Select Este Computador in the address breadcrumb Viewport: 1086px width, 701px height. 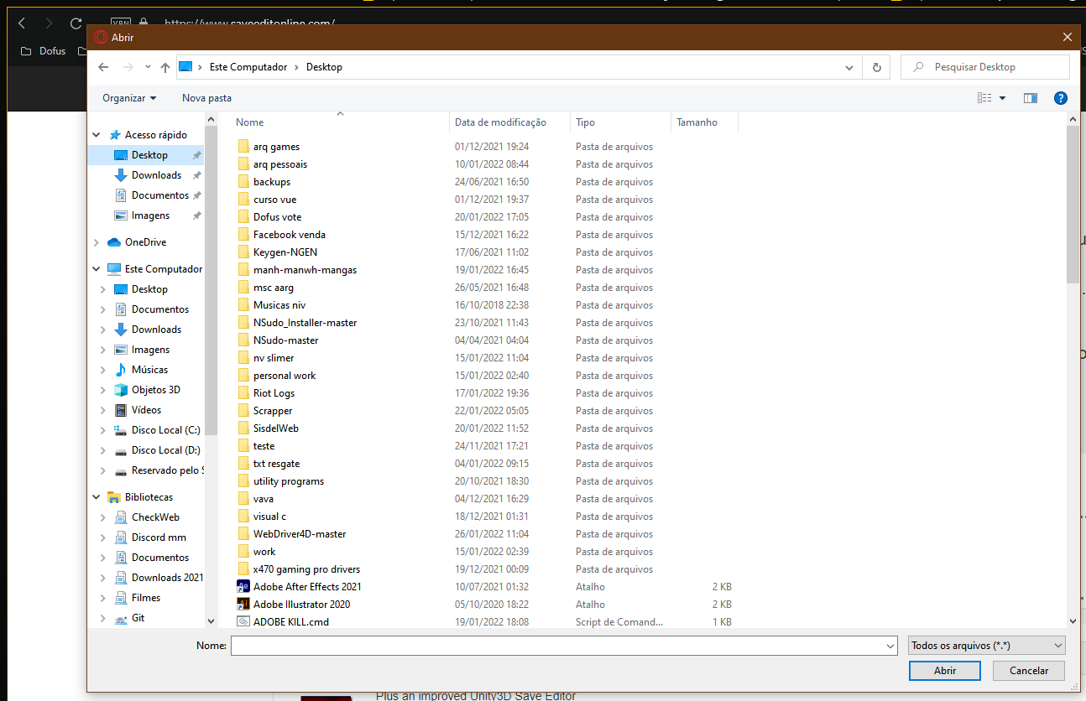[248, 67]
